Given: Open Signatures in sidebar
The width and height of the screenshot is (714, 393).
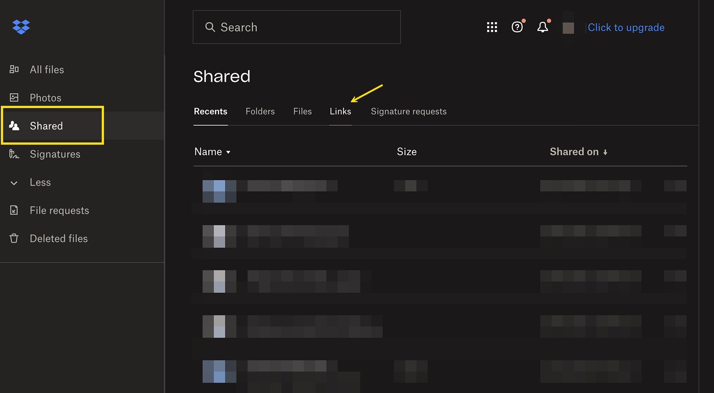Looking at the screenshot, I should [x=55, y=154].
